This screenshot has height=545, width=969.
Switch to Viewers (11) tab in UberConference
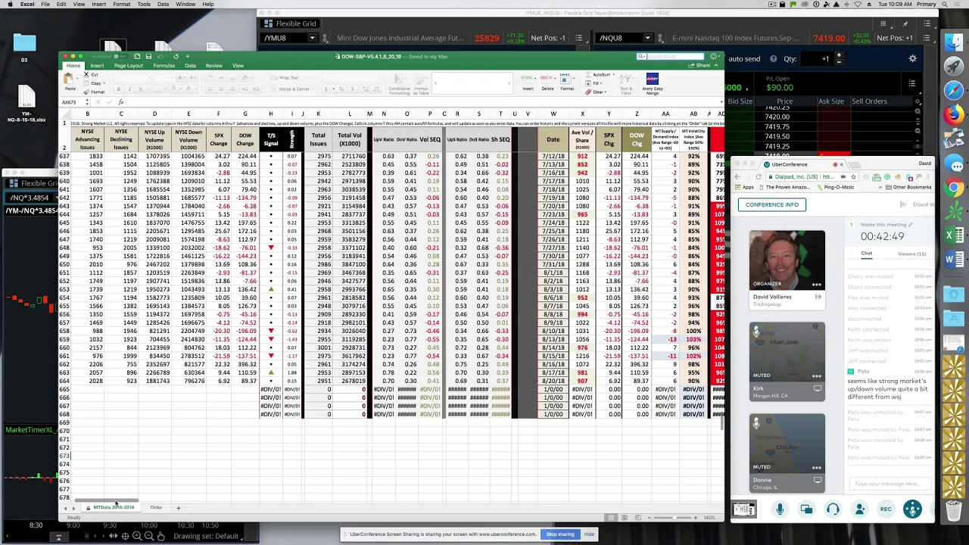[x=911, y=254]
